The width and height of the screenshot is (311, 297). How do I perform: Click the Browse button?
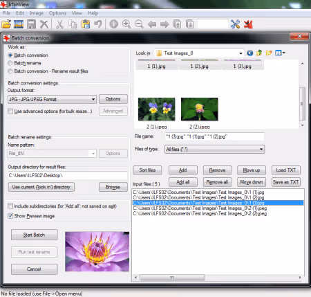point(113,187)
